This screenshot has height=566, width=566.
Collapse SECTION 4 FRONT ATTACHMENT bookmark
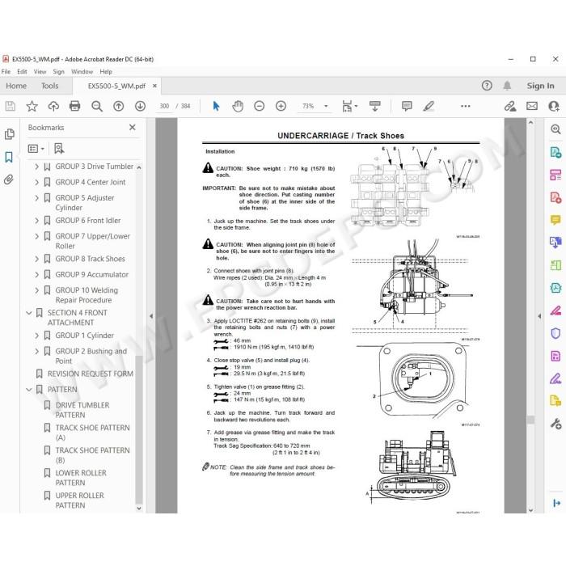coord(29,313)
